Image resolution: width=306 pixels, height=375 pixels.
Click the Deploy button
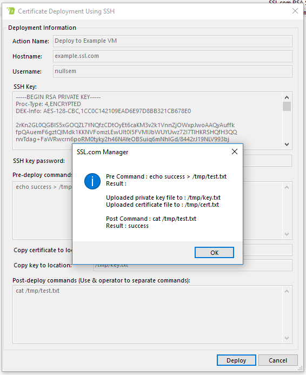[x=236, y=360]
